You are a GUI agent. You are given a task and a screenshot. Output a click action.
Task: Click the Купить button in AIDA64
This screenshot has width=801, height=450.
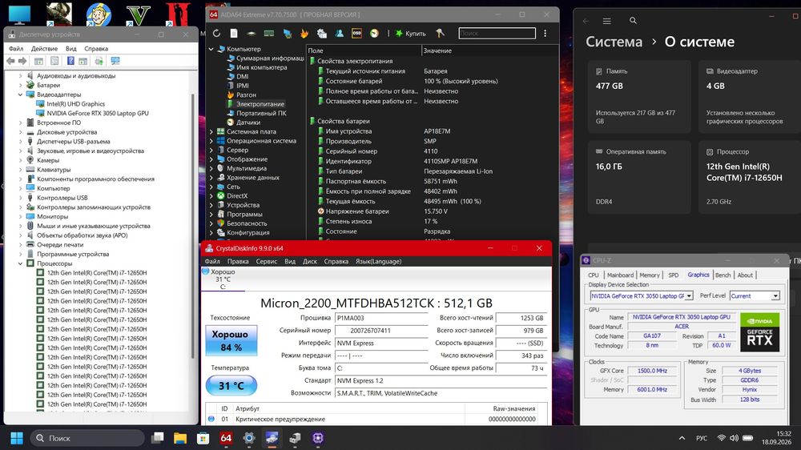(411, 33)
